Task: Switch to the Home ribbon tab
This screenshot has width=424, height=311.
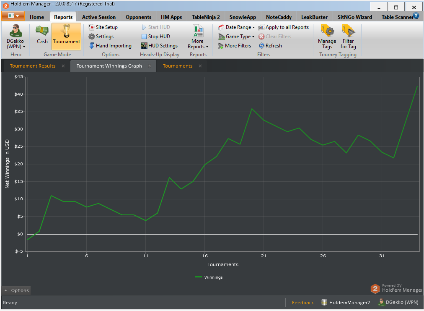Action: 37,17
